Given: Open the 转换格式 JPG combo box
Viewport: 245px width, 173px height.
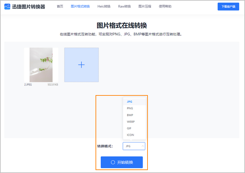Looking at the screenshot, I should [134, 146].
